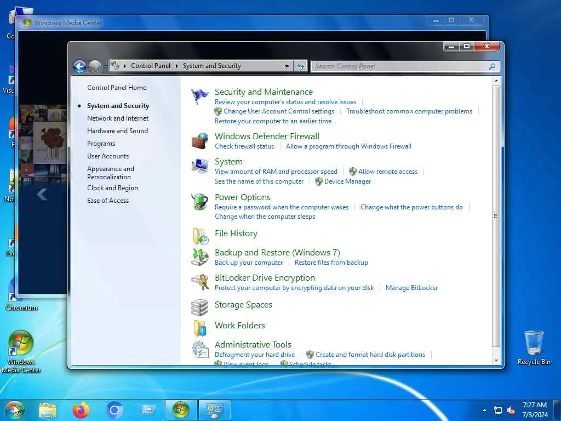Click the album art thumbnail in Media Center
561x421 pixels.
50,142
